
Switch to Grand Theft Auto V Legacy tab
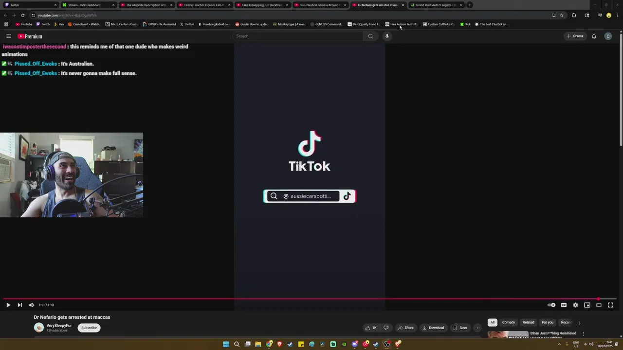pyautogui.click(x=436, y=5)
